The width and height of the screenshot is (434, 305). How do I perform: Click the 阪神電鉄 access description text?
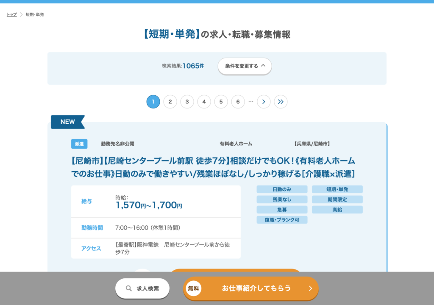(x=173, y=248)
